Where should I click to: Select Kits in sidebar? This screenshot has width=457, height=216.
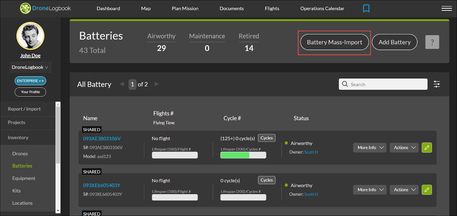pos(16,191)
